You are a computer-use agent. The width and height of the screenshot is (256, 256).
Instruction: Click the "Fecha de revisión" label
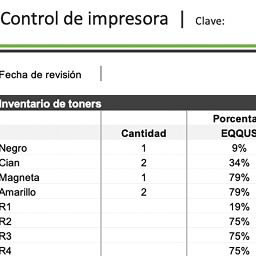click(40, 75)
